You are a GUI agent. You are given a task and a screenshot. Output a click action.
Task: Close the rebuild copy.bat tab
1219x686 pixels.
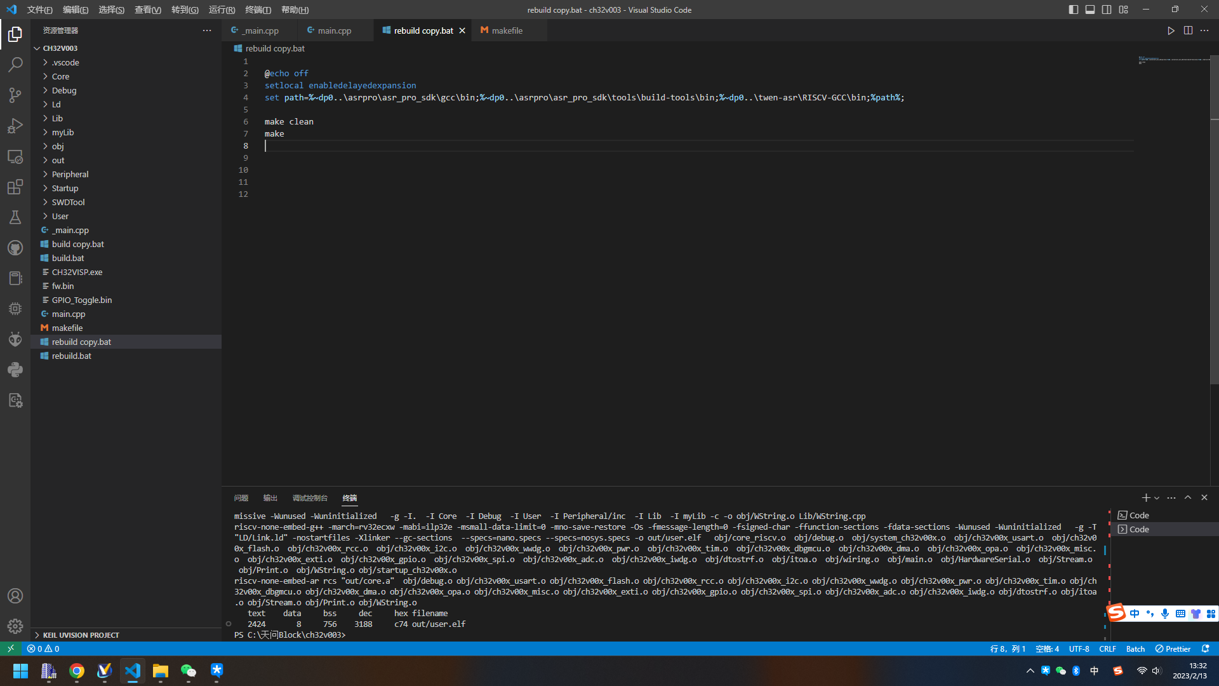click(x=462, y=30)
